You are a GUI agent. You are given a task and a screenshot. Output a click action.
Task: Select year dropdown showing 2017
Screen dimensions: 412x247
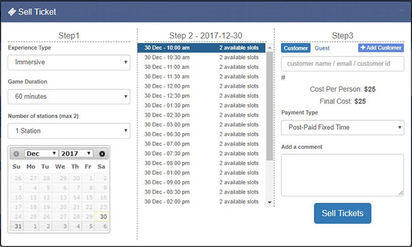click(x=76, y=153)
